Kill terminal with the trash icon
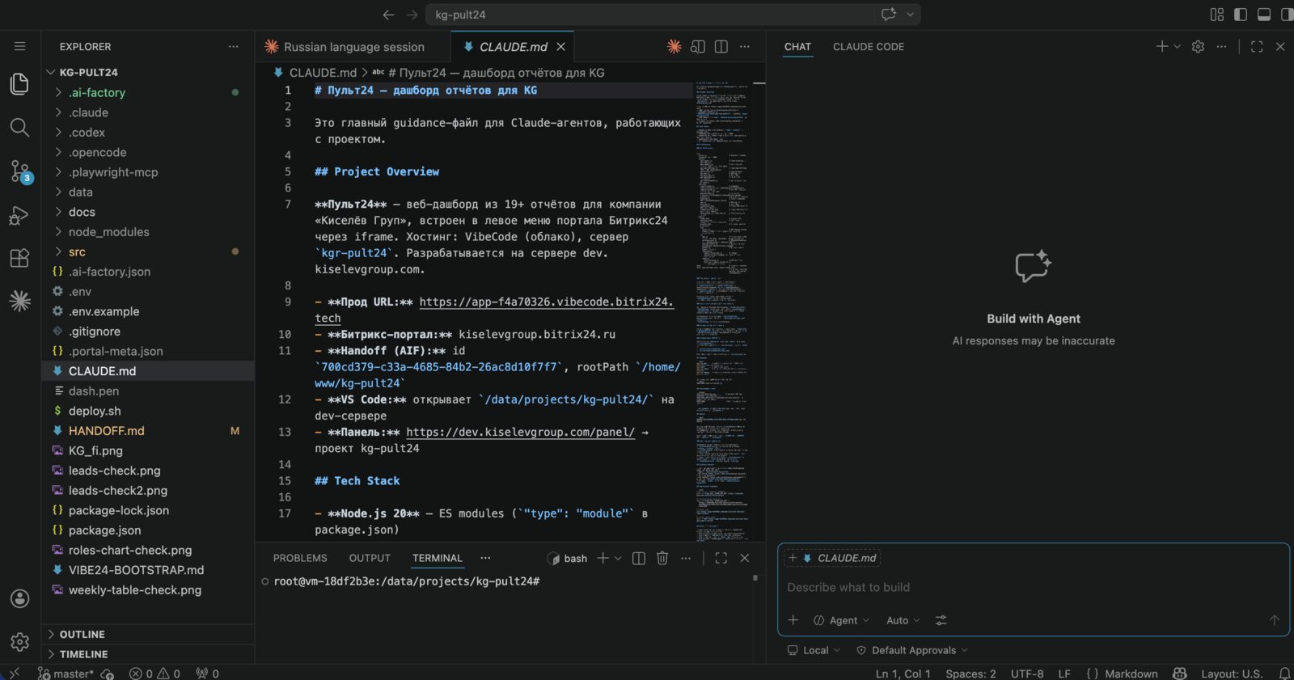The image size is (1294, 680). (x=662, y=558)
